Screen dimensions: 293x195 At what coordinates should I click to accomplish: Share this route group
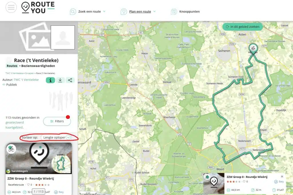click(x=70, y=80)
